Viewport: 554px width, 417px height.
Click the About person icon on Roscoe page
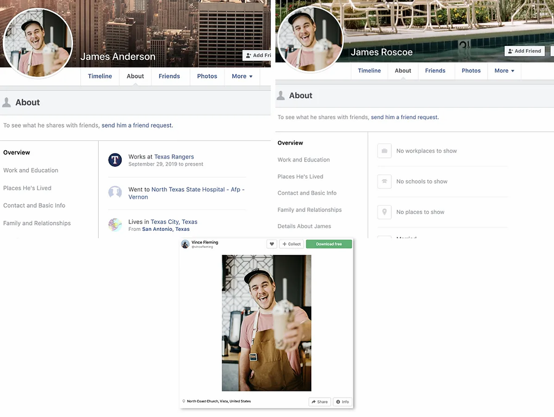pyautogui.click(x=280, y=95)
